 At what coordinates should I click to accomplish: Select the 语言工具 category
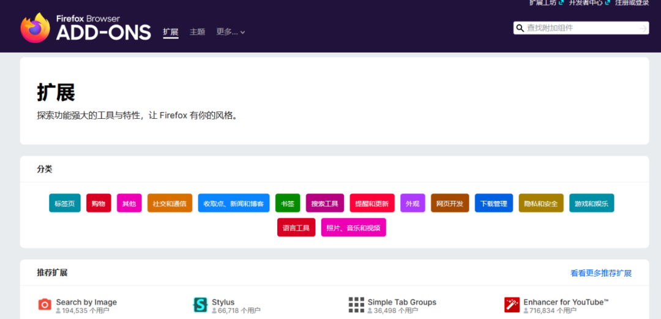click(296, 227)
